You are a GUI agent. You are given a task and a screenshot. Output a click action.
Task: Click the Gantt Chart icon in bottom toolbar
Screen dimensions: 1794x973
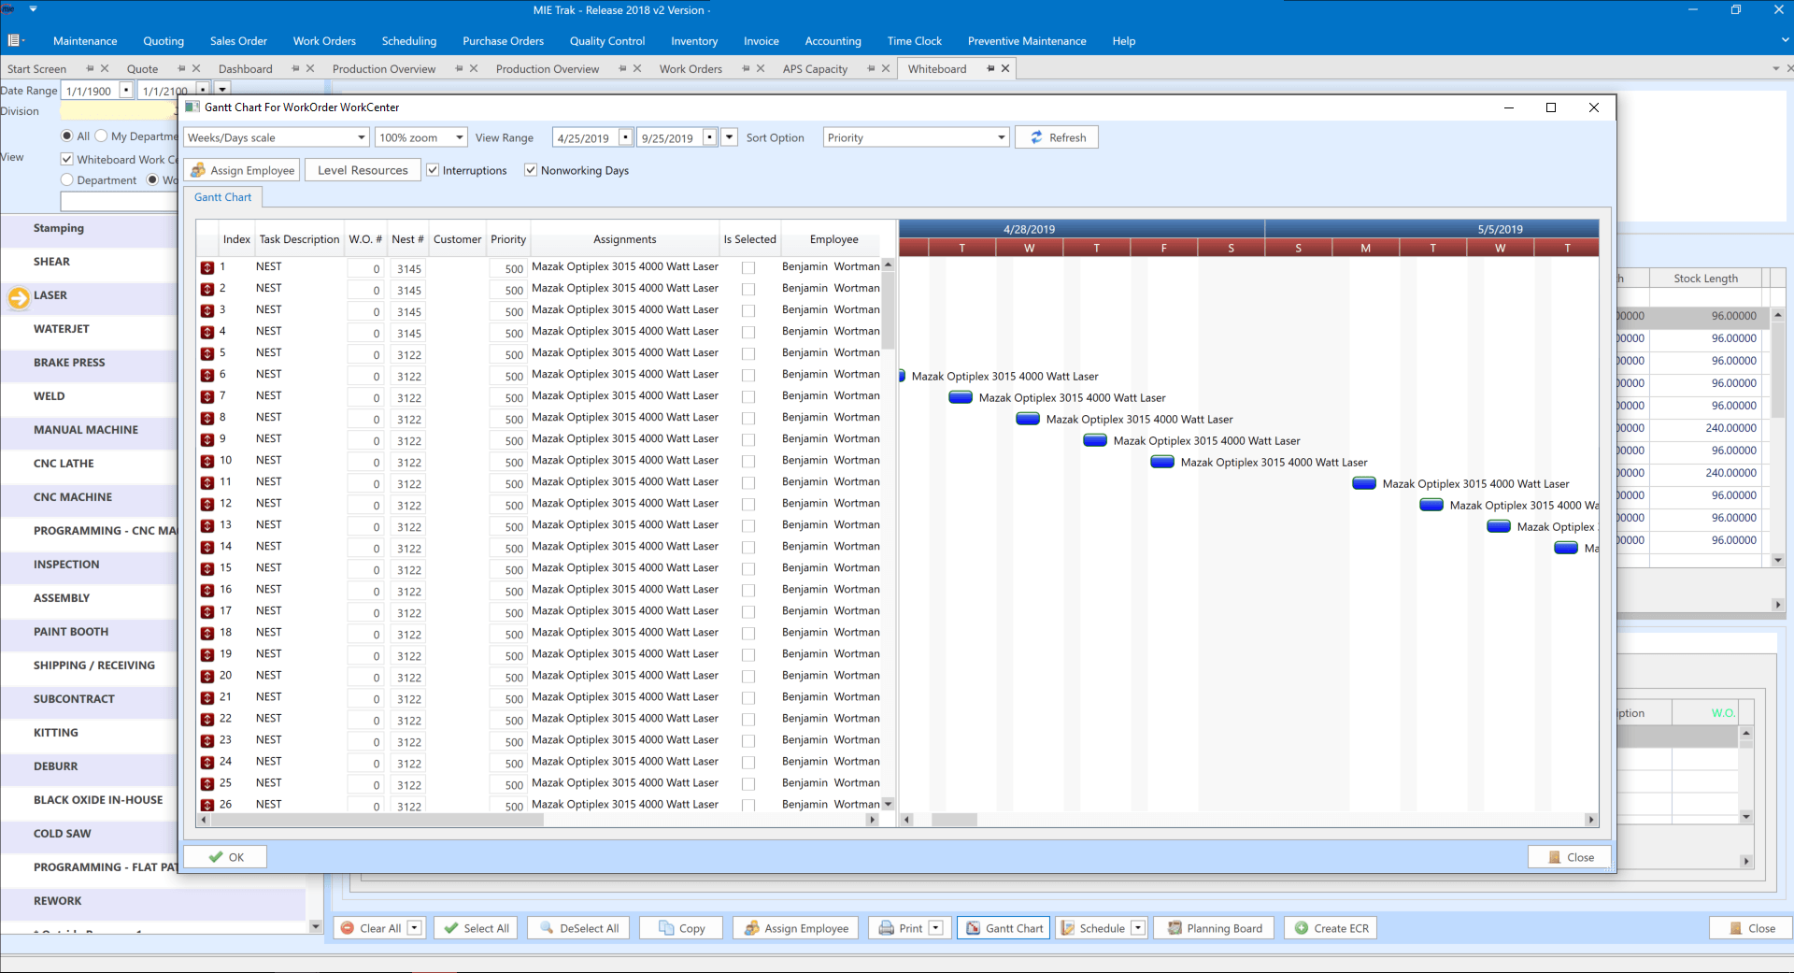973,927
